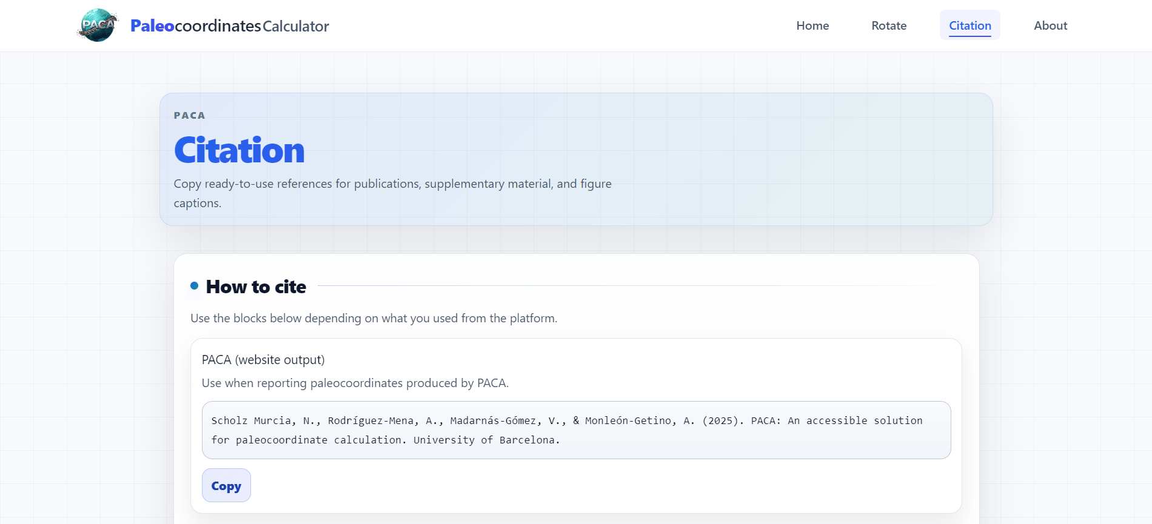Click the word 'Paleo' in site title
This screenshot has width=1152, height=524.
pyautogui.click(x=152, y=25)
